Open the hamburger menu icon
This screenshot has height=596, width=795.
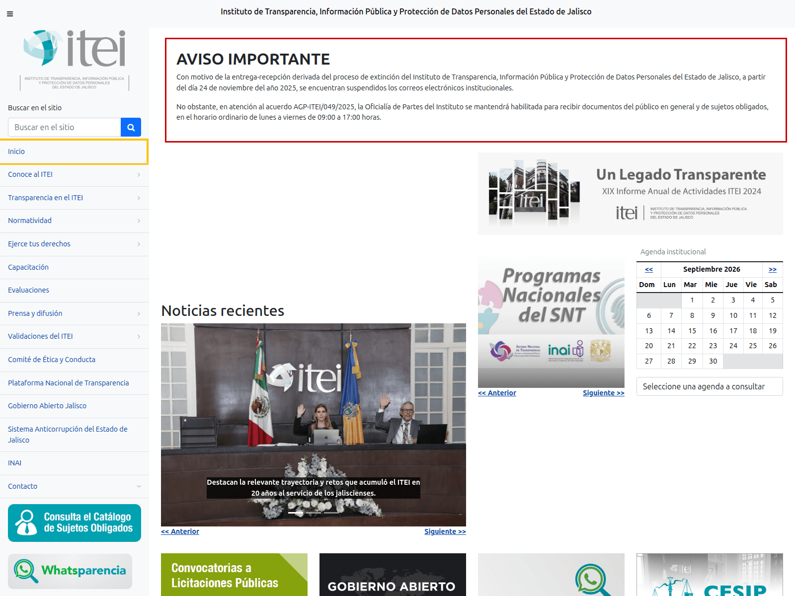pyautogui.click(x=10, y=14)
